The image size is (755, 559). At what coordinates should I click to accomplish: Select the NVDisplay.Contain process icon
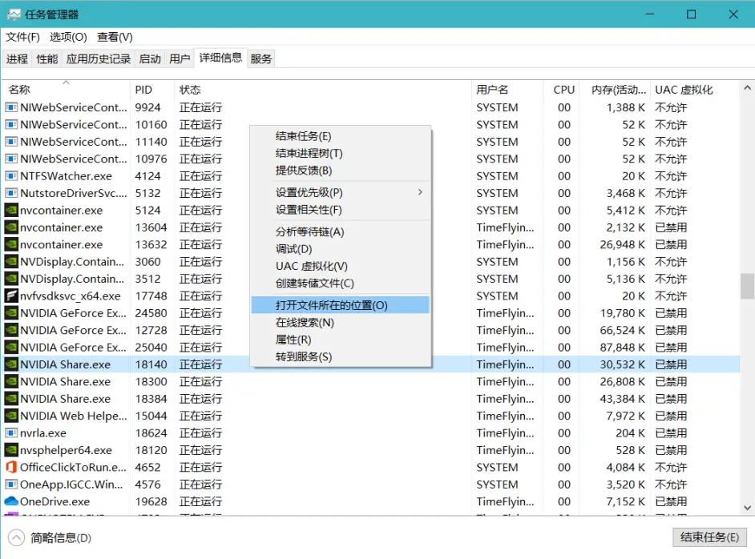pyautogui.click(x=11, y=261)
